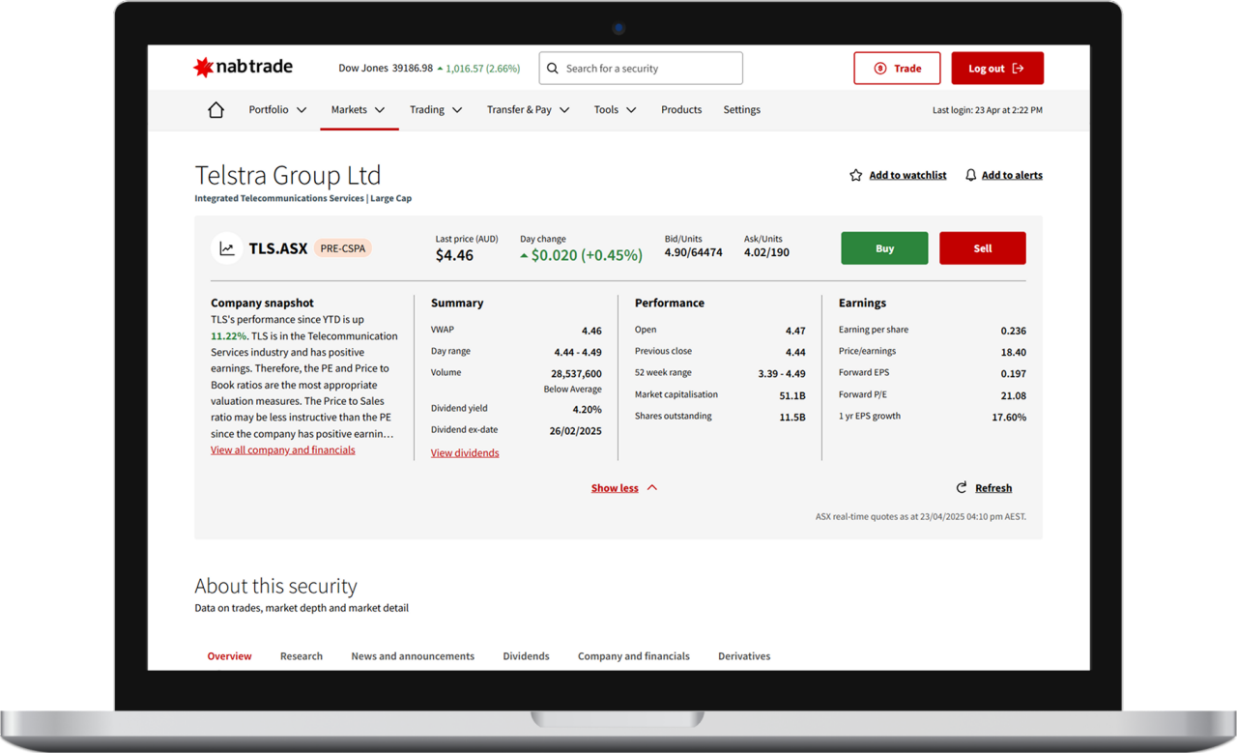The width and height of the screenshot is (1237, 753).
Task: Open the Trading dropdown menu
Action: pos(435,110)
